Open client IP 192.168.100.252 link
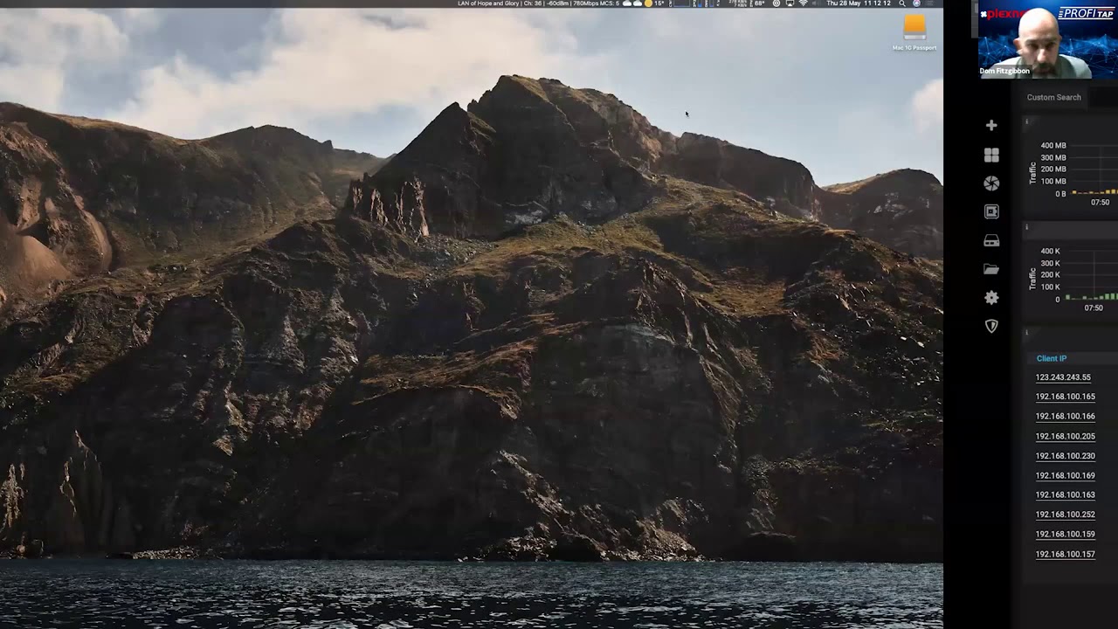Image resolution: width=1118 pixels, height=629 pixels. coord(1065,515)
